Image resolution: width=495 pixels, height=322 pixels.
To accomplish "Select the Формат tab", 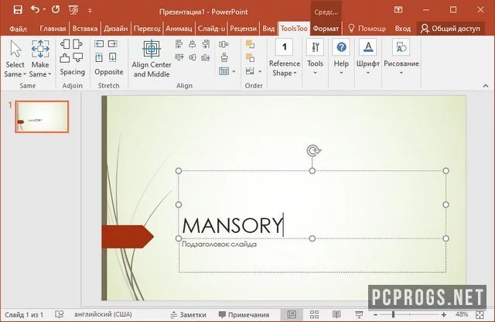I will (326, 29).
